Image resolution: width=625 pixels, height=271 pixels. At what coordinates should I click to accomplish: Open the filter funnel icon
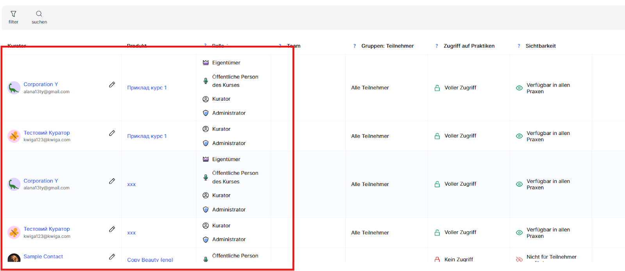point(13,14)
